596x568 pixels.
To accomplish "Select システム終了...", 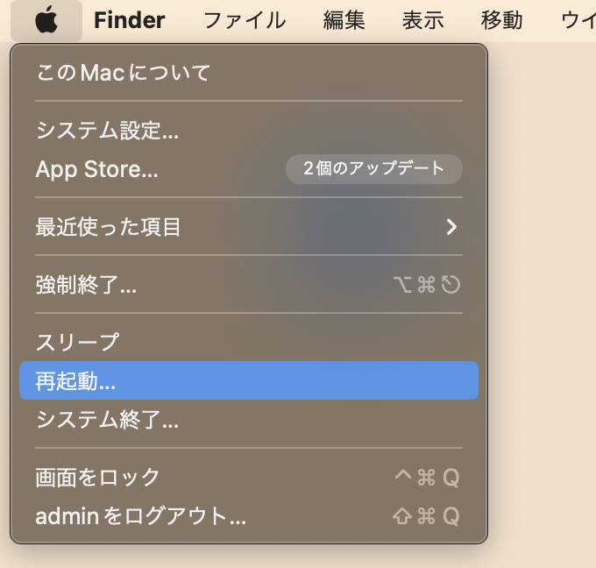I will (x=249, y=419).
